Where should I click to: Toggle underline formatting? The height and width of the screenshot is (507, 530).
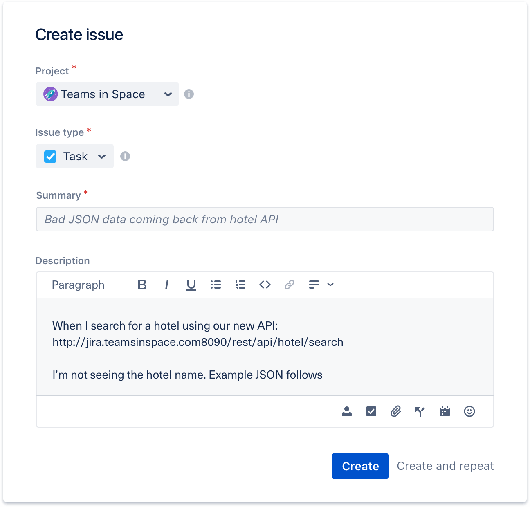191,285
